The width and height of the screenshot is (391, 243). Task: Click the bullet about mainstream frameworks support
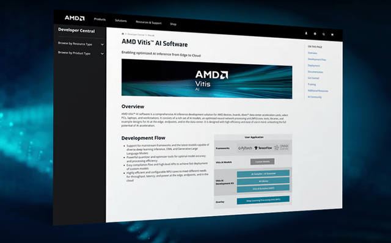(x=167, y=149)
